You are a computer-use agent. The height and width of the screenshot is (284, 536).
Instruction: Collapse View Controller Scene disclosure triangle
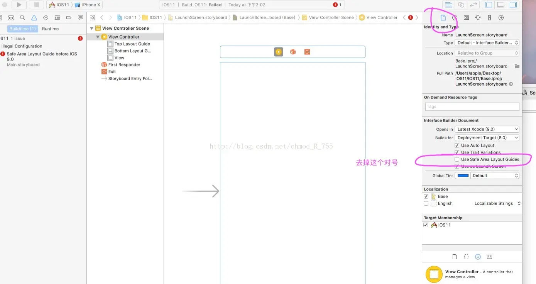[92, 28]
